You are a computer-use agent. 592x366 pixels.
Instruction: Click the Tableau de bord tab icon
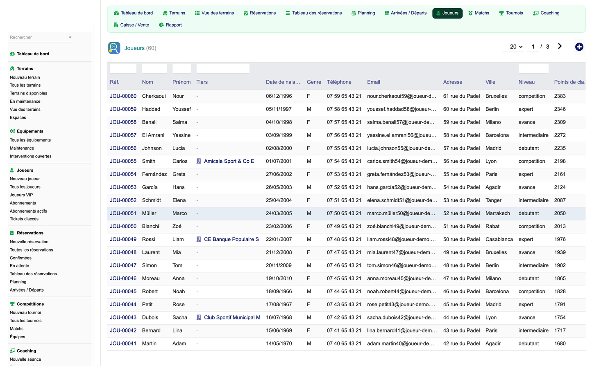(x=116, y=13)
